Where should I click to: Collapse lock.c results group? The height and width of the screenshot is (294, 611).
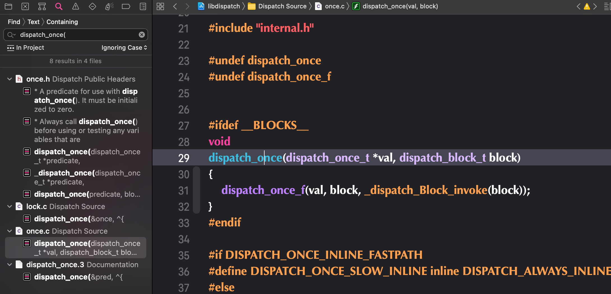coord(10,207)
